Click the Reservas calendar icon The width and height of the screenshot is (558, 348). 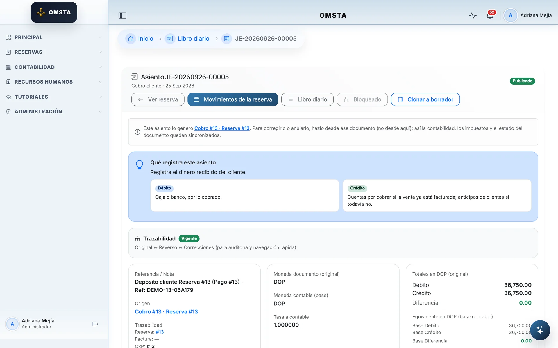click(8, 52)
